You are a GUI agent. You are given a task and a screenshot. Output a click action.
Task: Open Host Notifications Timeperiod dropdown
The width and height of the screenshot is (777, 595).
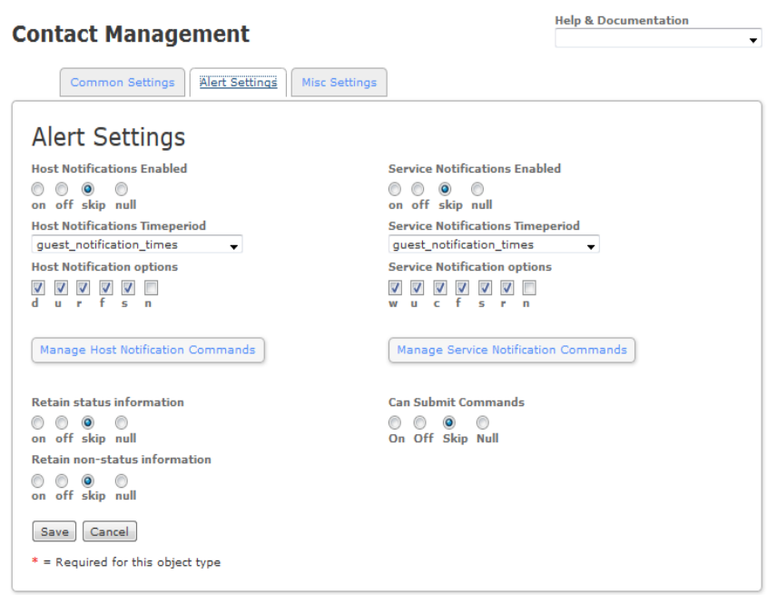point(137,245)
